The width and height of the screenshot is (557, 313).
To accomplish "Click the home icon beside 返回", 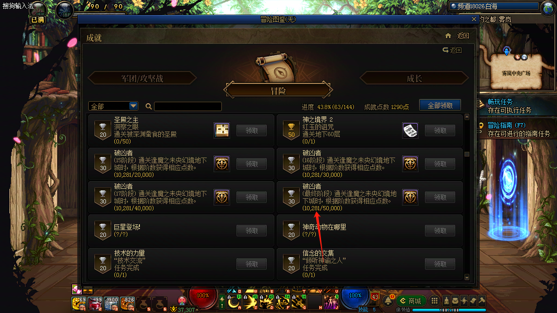I will (448, 35).
